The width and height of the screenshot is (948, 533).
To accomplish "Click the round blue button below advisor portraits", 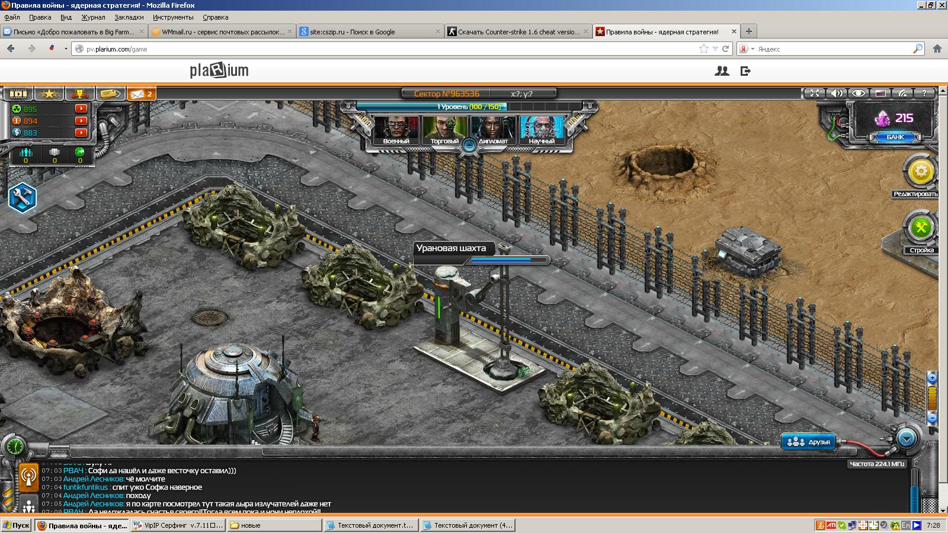I will coord(469,145).
